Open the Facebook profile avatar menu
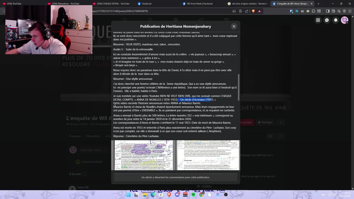354x199 pixels. [345, 20]
